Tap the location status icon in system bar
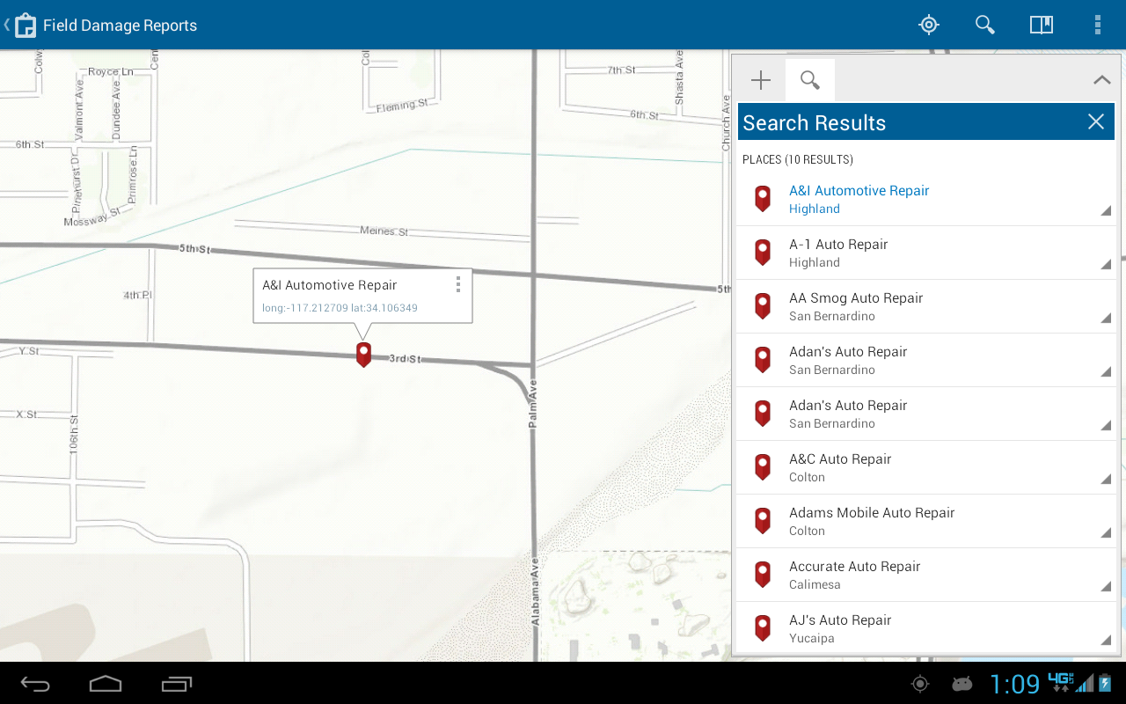The image size is (1126, 704). click(x=920, y=684)
